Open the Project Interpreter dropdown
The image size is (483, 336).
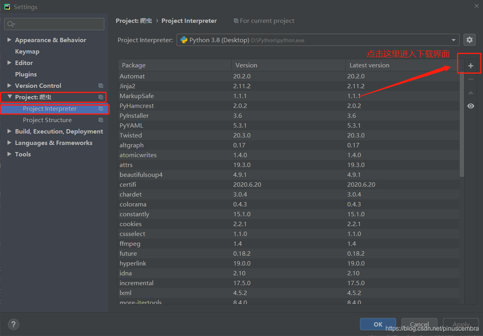pos(318,40)
